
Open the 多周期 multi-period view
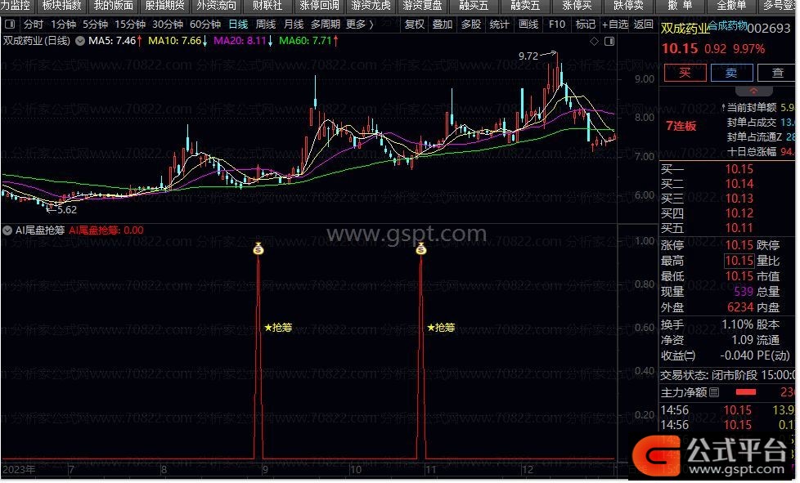(326, 25)
